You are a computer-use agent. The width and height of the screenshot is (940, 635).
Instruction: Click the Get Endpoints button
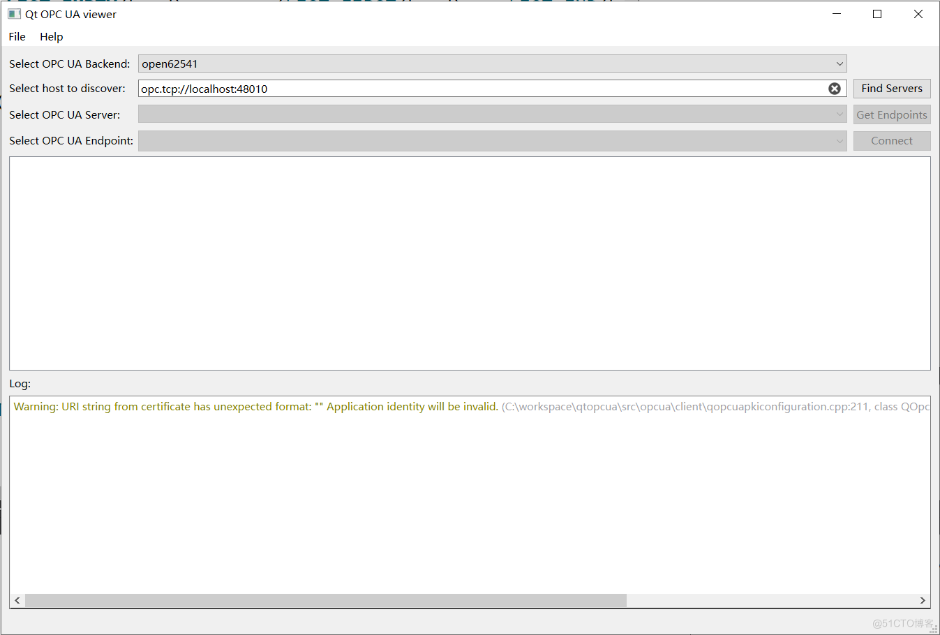pos(892,114)
